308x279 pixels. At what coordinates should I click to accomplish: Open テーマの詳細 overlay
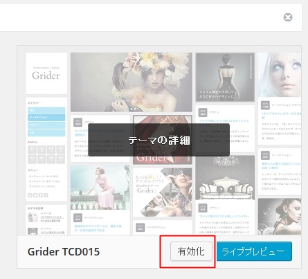pos(159,140)
